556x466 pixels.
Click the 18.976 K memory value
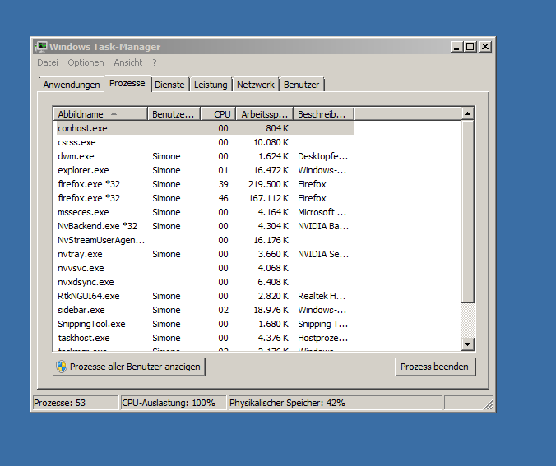pos(271,310)
